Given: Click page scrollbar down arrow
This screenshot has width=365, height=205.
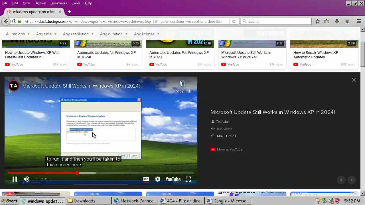Looking at the screenshot, I should (x=362, y=194).
